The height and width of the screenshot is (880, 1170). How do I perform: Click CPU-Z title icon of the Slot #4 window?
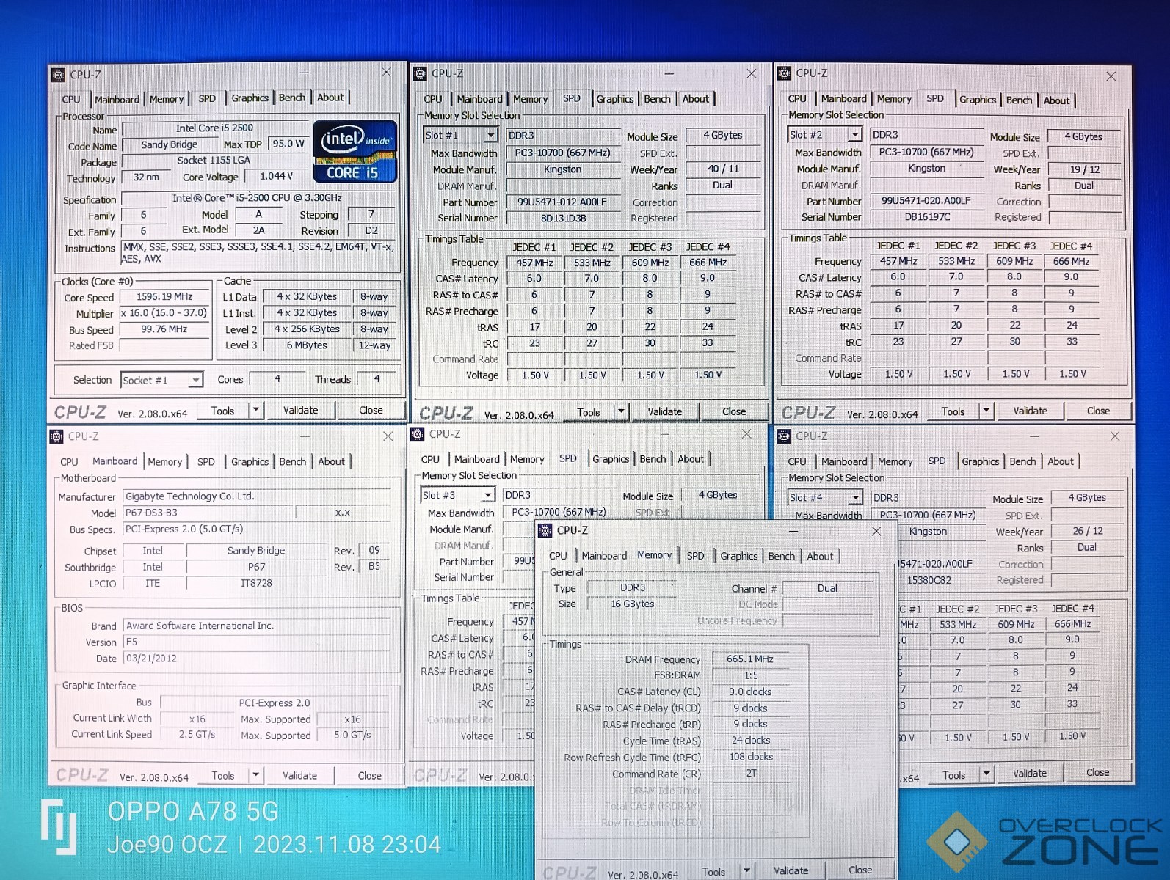point(784,436)
